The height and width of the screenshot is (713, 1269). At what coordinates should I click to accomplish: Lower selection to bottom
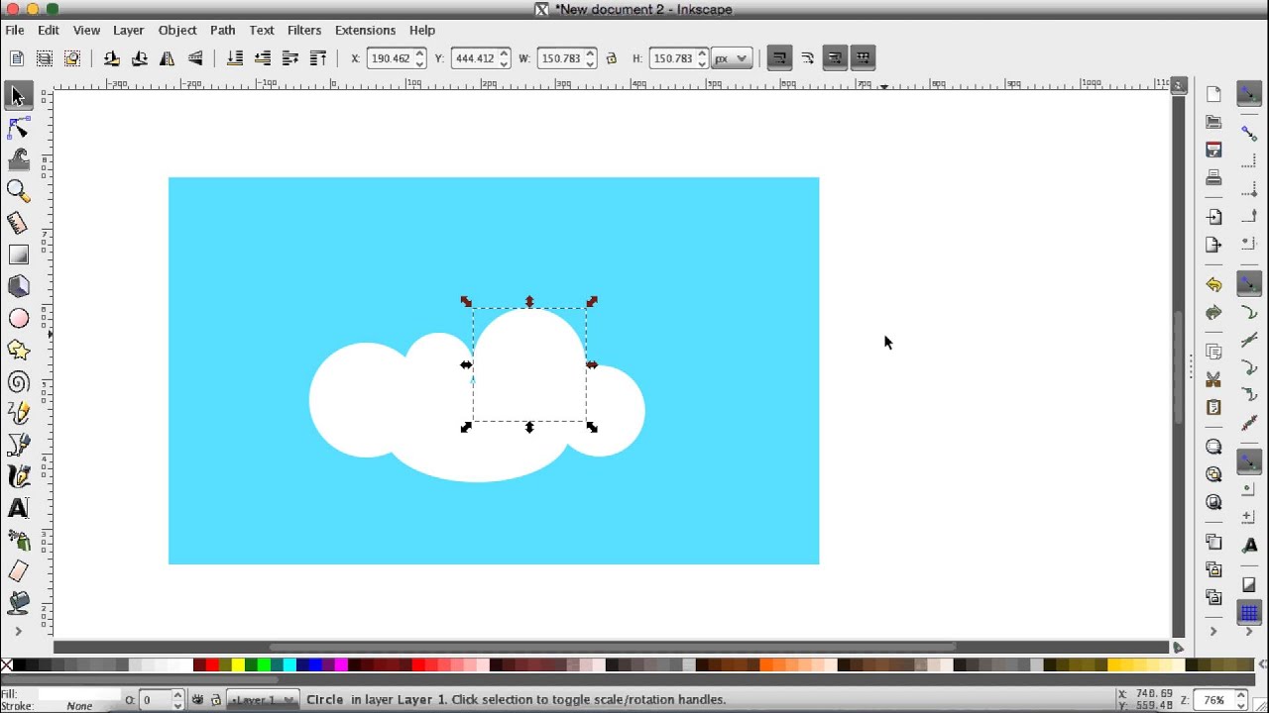click(234, 58)
